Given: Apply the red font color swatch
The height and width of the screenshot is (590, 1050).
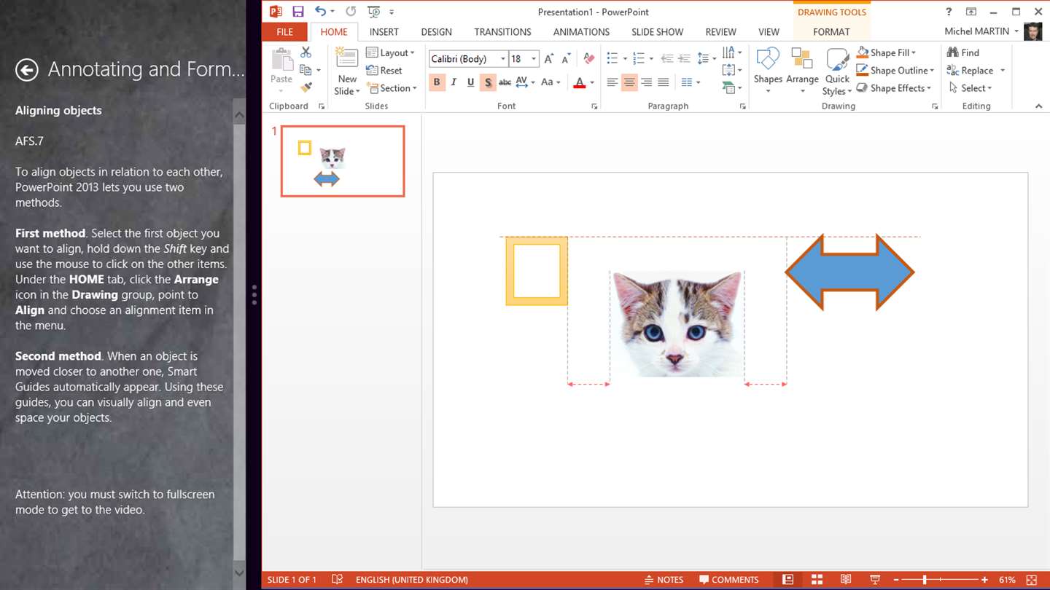Looking at the screenshot, I should pyautogui.click(x=580, y=83).
